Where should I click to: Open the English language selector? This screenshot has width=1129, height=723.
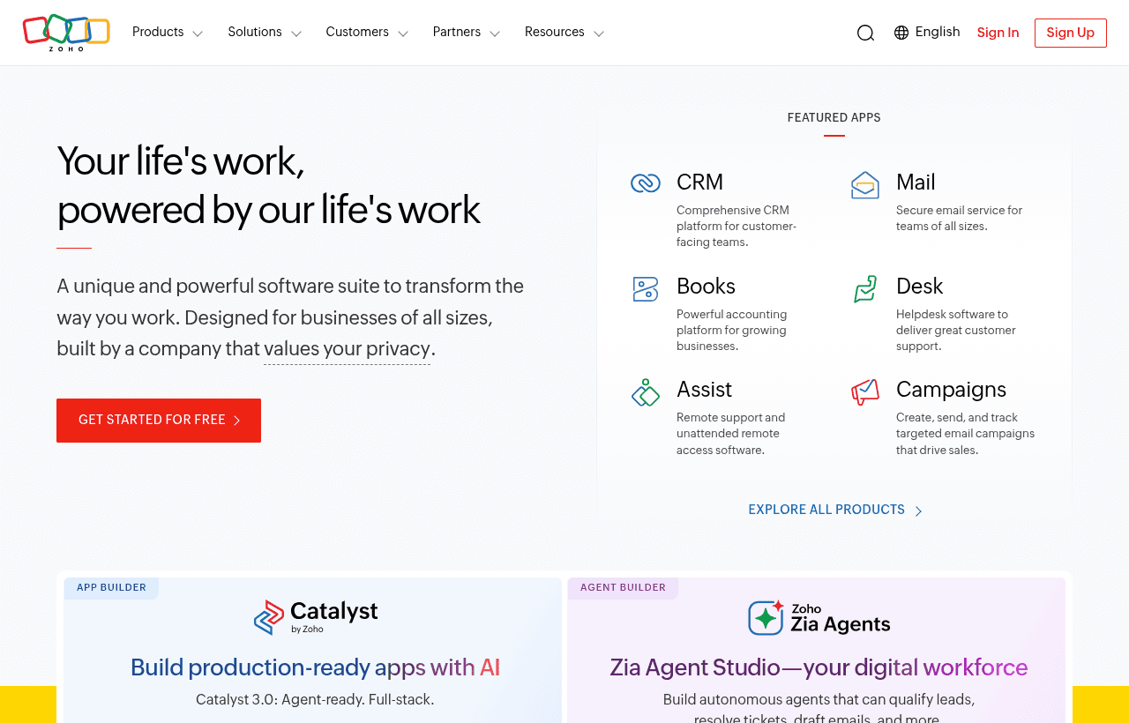point(927,33)
